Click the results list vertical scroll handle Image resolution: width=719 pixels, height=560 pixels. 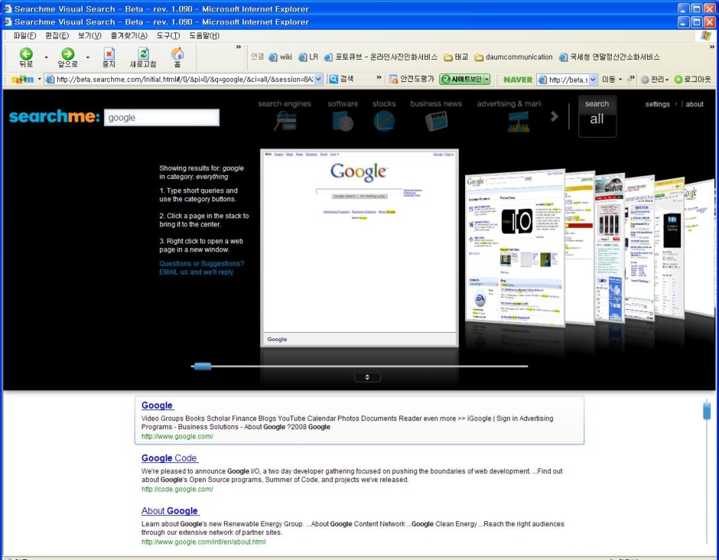(x=707, y=410)
